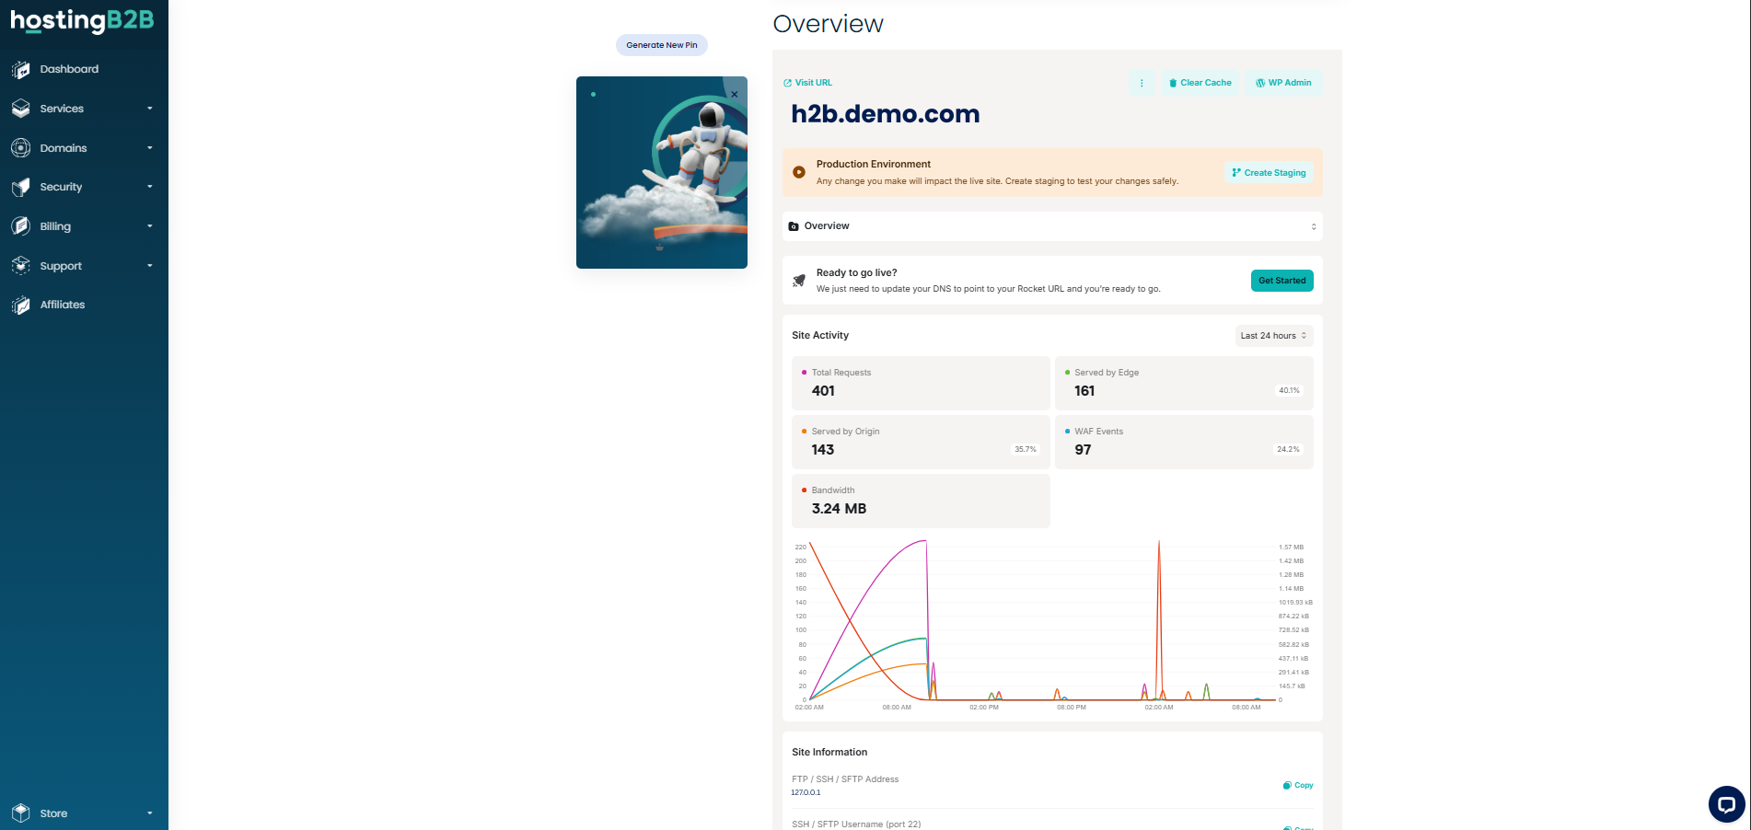Click the hostingB2B logo
The height and width of the screenshot is (830, 1751).
(x=82, y=20)
